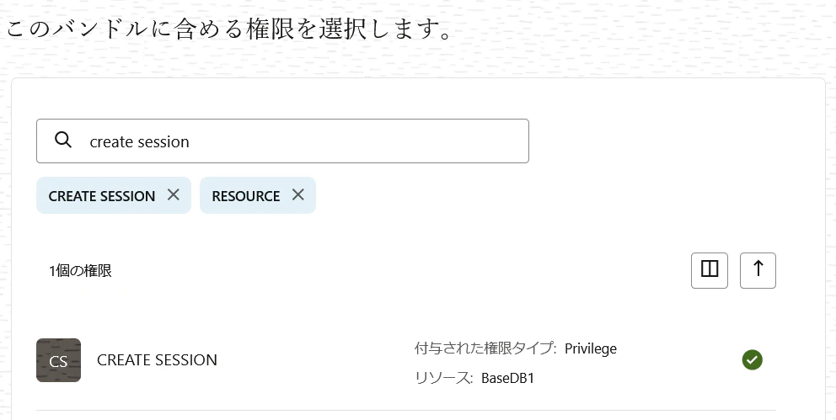The height and width of the screenshot is (420, 836).
Task: Remove the CREATE SESSION chip via X
Action: (174, 194)
